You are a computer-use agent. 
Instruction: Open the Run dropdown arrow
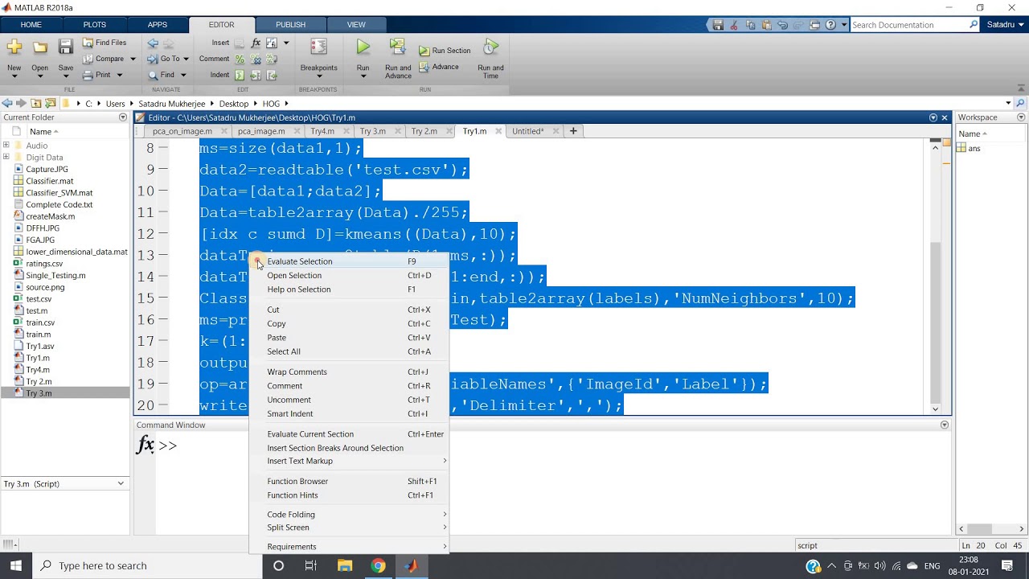click(x=363, y=76)
